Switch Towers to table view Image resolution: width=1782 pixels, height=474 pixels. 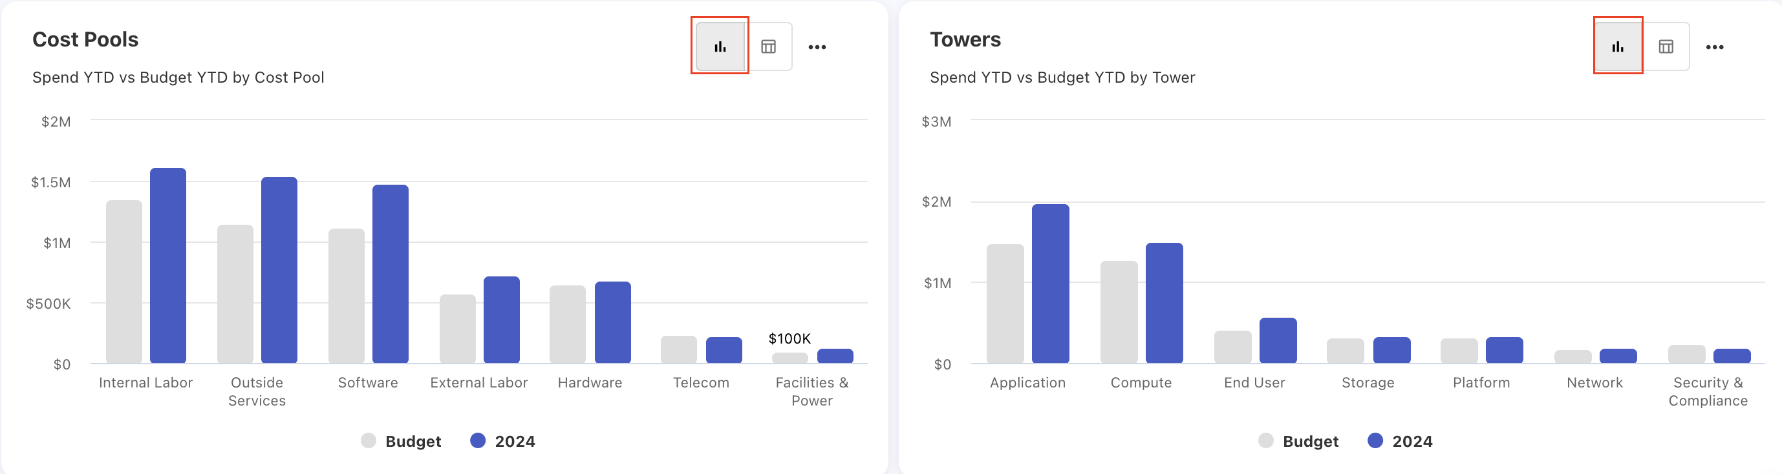coord(1666,46)
